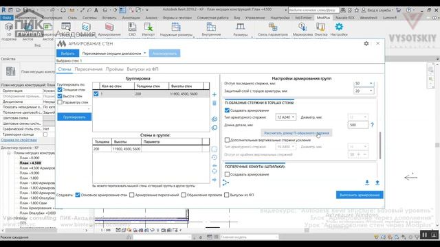Open the wall parameter dropdown under Параметру стен

coord(74,108)
